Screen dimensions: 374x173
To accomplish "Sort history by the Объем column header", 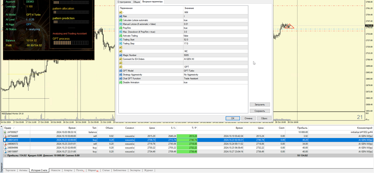I will point(109,128).
